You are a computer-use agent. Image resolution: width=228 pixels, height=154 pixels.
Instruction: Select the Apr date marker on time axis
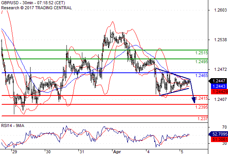[x=117, y=152]
